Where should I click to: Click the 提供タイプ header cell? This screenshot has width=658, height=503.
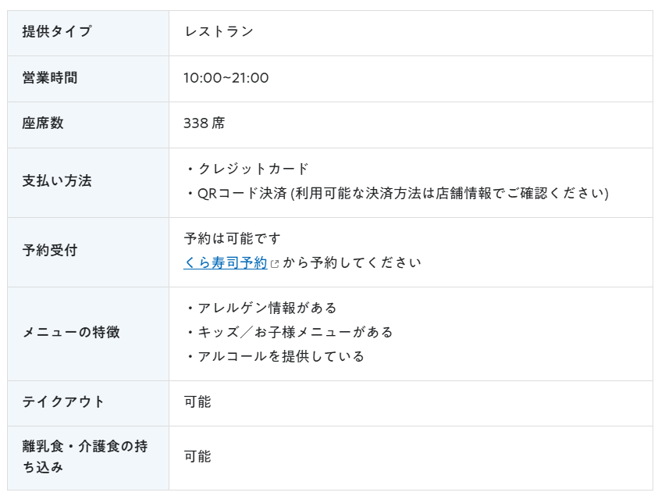[88, 33]
